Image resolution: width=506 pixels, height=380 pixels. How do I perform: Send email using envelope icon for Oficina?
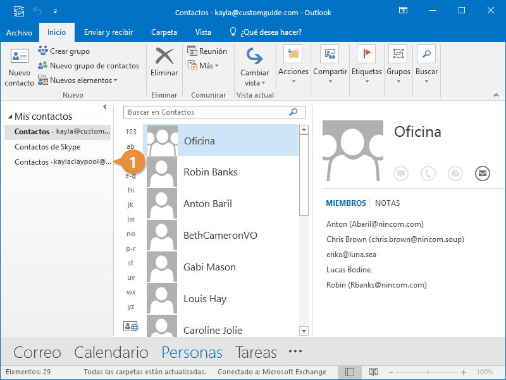[483, 173]
